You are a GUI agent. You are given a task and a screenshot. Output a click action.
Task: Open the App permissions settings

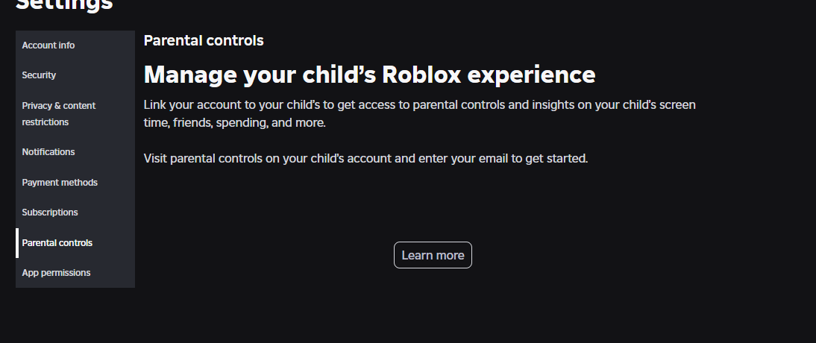(56, 273)
